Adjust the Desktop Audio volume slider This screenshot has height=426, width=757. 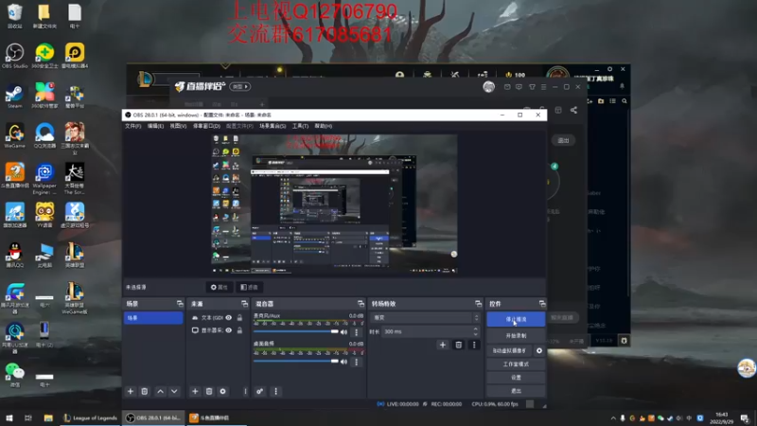coord(296,362)
